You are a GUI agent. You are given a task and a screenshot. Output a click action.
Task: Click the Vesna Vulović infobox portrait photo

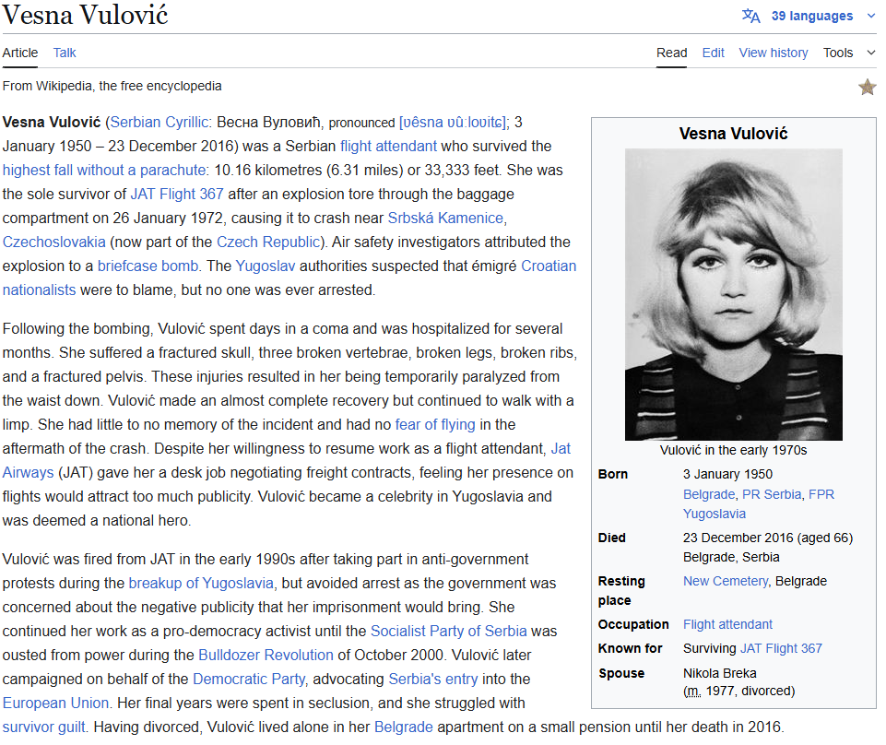[734, 294]
